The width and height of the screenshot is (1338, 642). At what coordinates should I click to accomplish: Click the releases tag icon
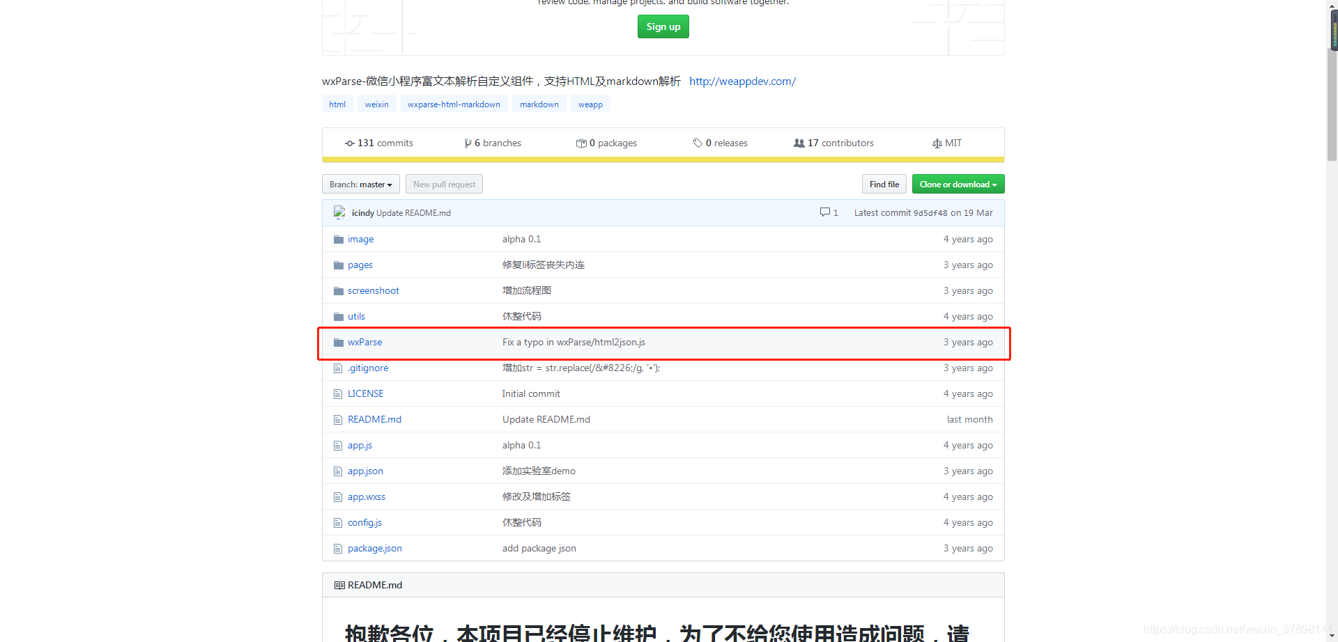pos(698,143)
